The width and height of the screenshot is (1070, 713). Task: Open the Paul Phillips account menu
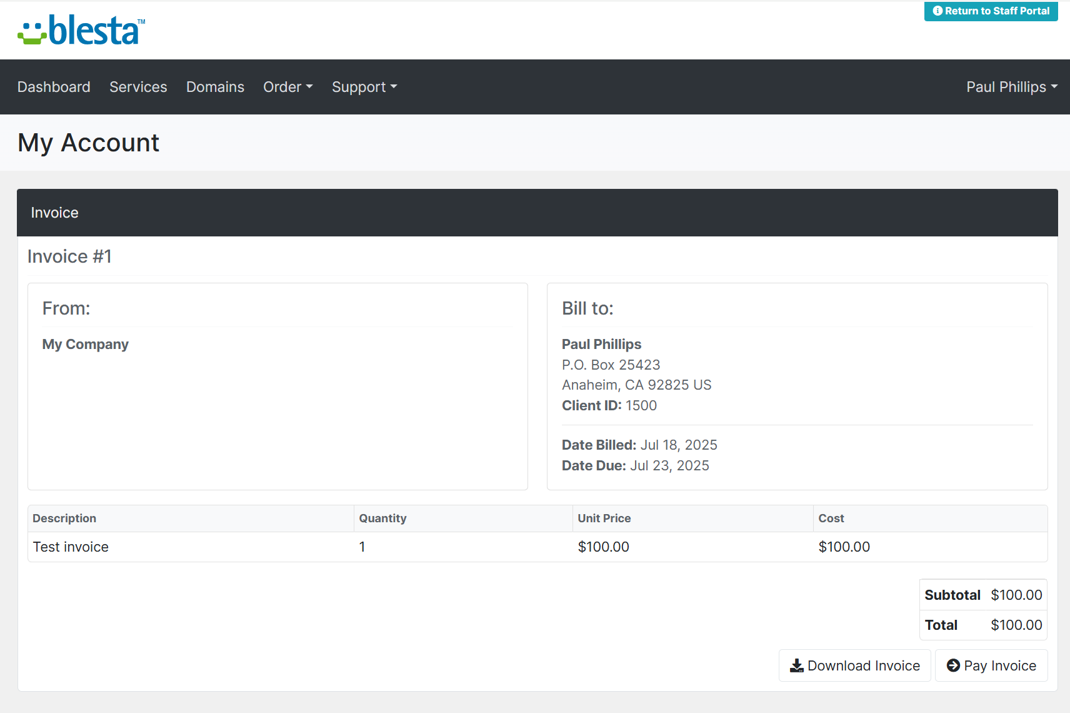1011,87
